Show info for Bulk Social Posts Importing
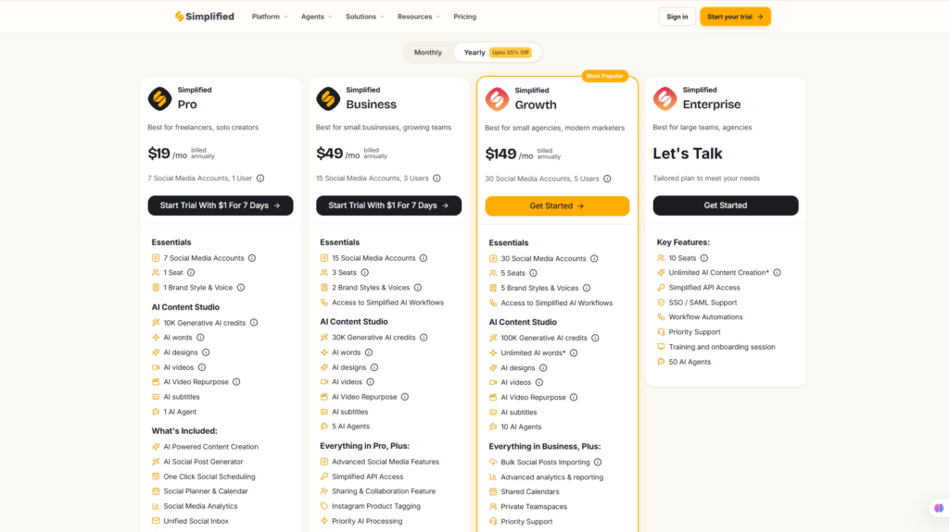949x532 pixels. tap(598, 463)
